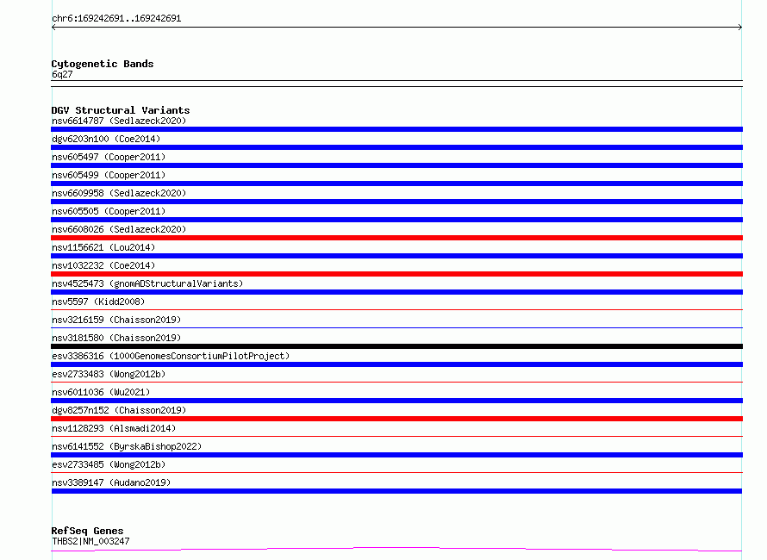
Task: Select the DGV Structural Variants track title
Action: [121, 110]
